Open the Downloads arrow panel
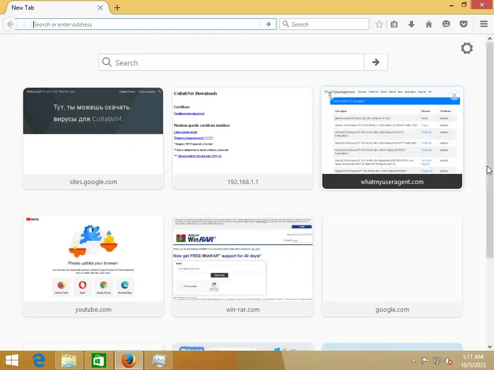 pyautogui.click(x=411, y=24)
